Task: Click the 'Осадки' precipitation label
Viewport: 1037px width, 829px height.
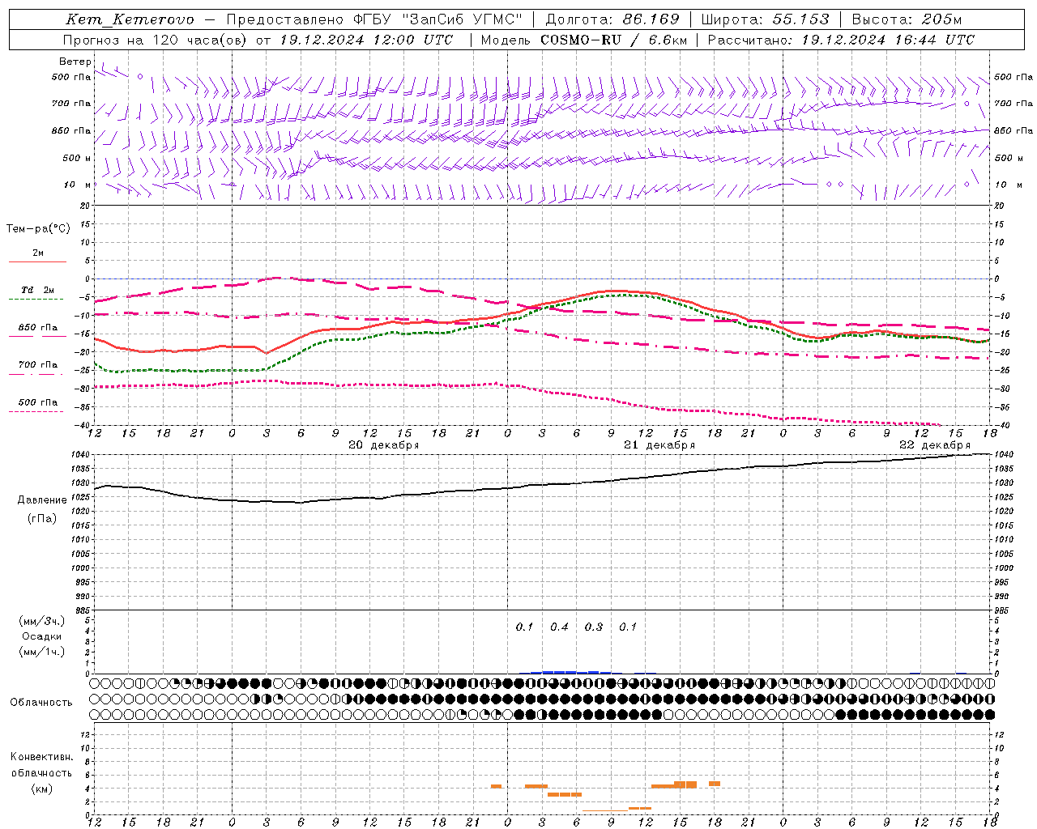Action: (x=42, y=636)
